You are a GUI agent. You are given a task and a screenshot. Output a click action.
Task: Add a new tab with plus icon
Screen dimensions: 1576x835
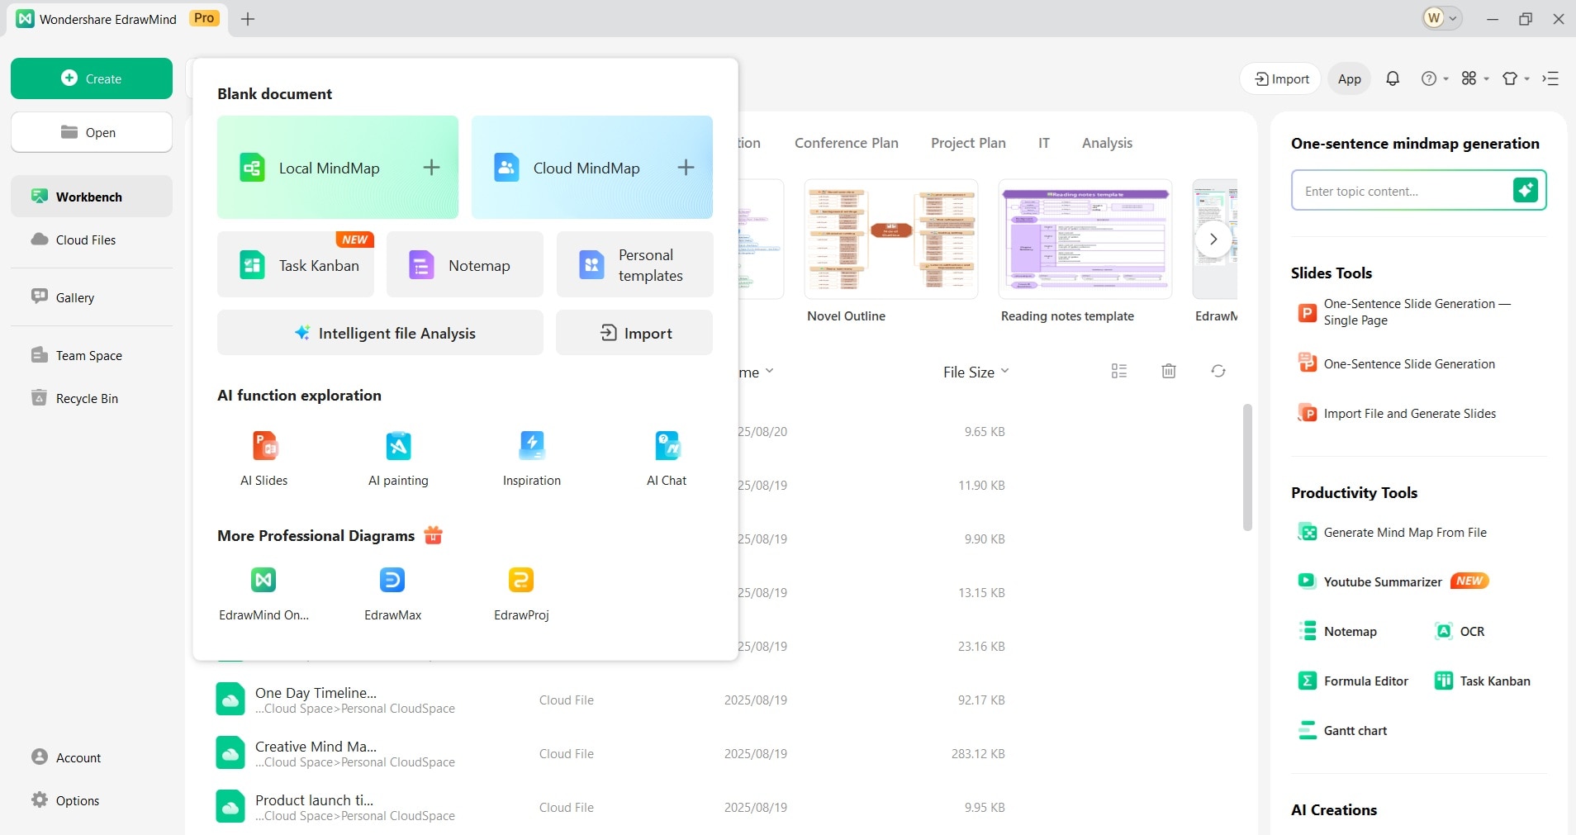pyautogui.click(x=248, y=19)
